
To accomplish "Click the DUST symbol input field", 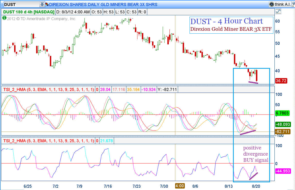I will [22, 4].
